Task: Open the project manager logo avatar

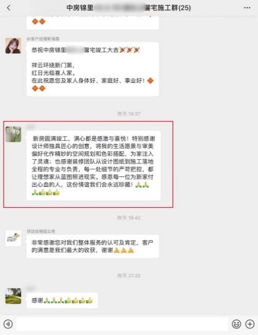Action: click(x=14, y=238)
